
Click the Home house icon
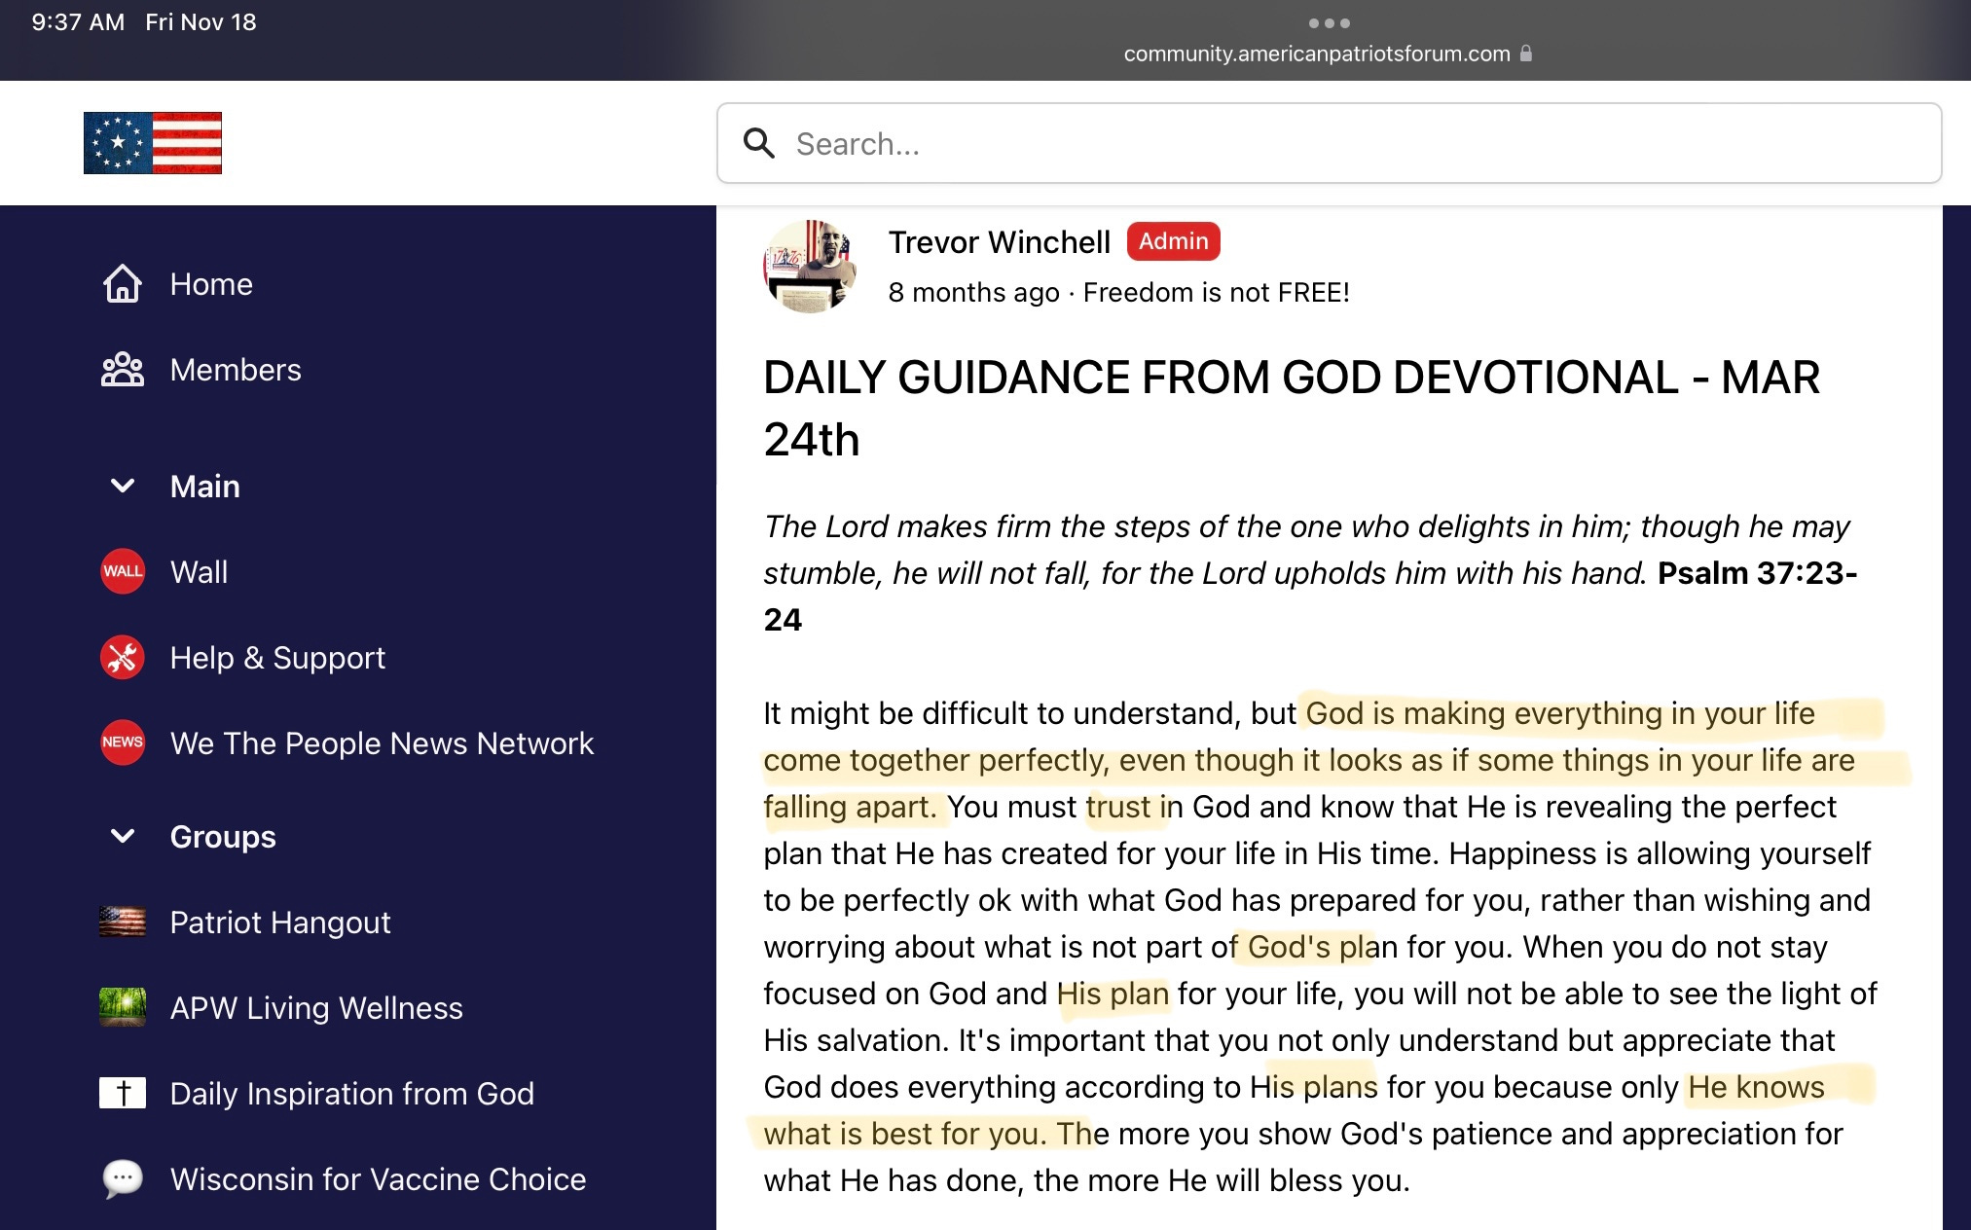(x=123, y=284)
